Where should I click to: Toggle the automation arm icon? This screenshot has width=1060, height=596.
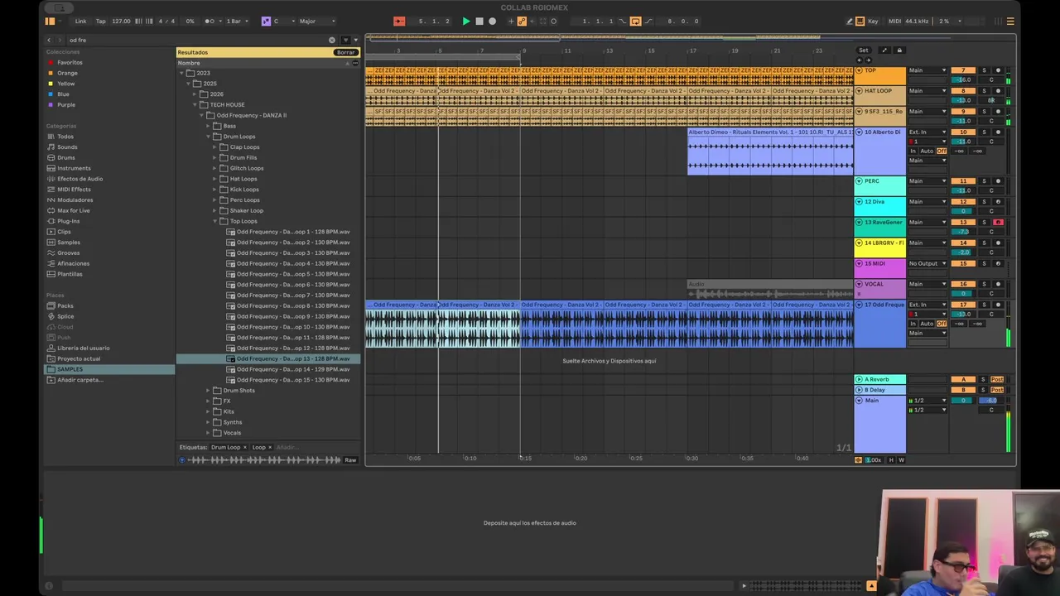[x=522, y=22]
